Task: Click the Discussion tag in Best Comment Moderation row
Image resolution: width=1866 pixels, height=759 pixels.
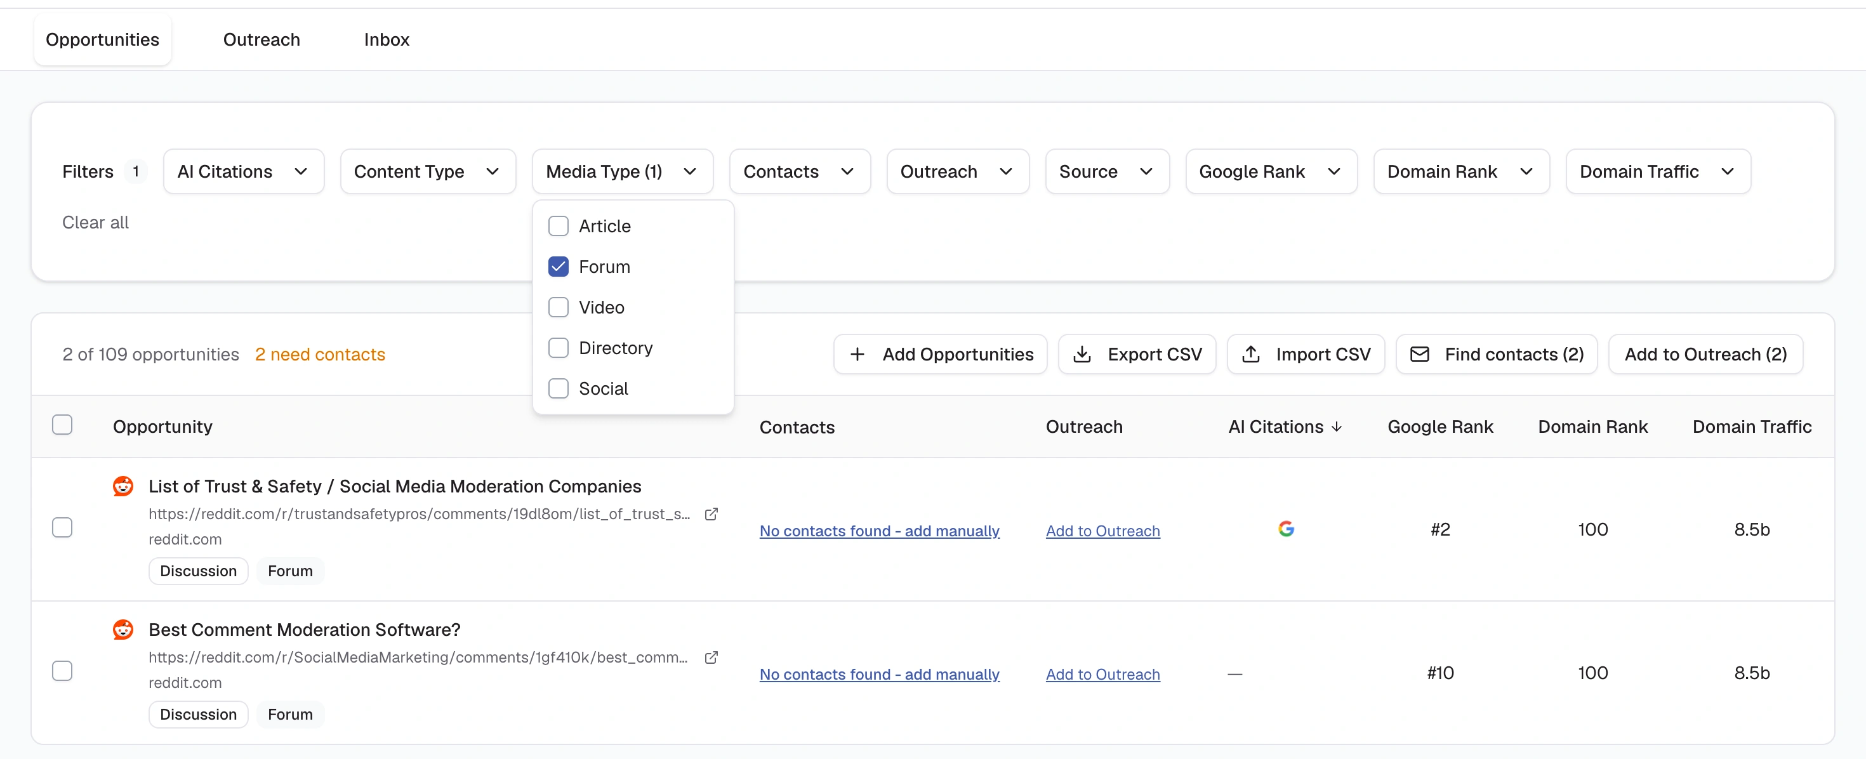Action: pos(198,714)
